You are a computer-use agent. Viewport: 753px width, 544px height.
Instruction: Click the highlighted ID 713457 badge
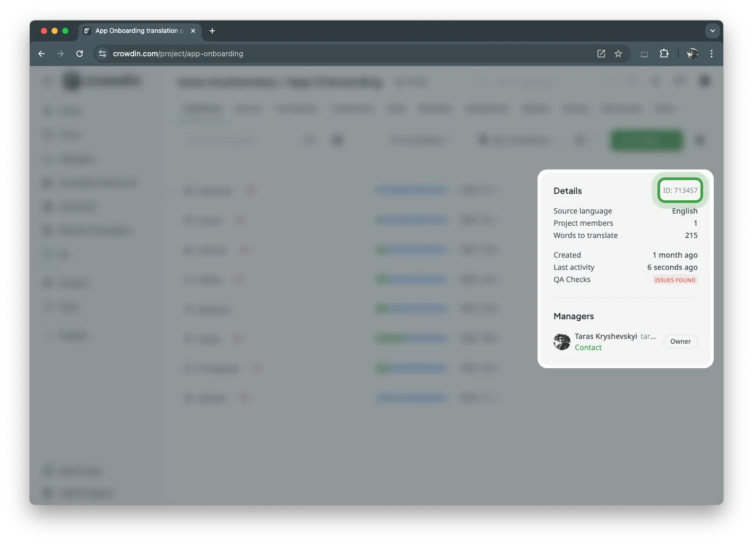(680, 190)
